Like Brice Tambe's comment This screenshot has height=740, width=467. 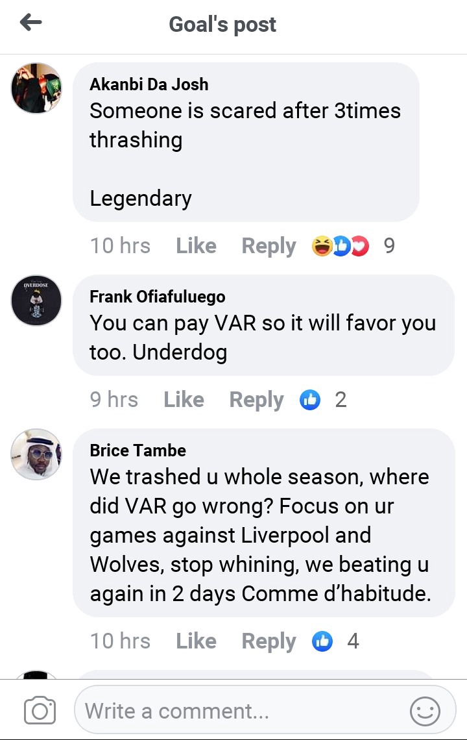(197, 641)
